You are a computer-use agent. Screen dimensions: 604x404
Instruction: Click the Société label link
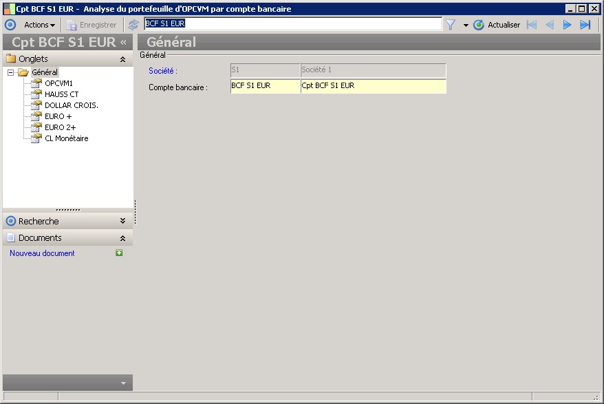click(x=163, y=71)
